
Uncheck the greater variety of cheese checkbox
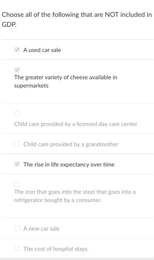tap(17, 70)
